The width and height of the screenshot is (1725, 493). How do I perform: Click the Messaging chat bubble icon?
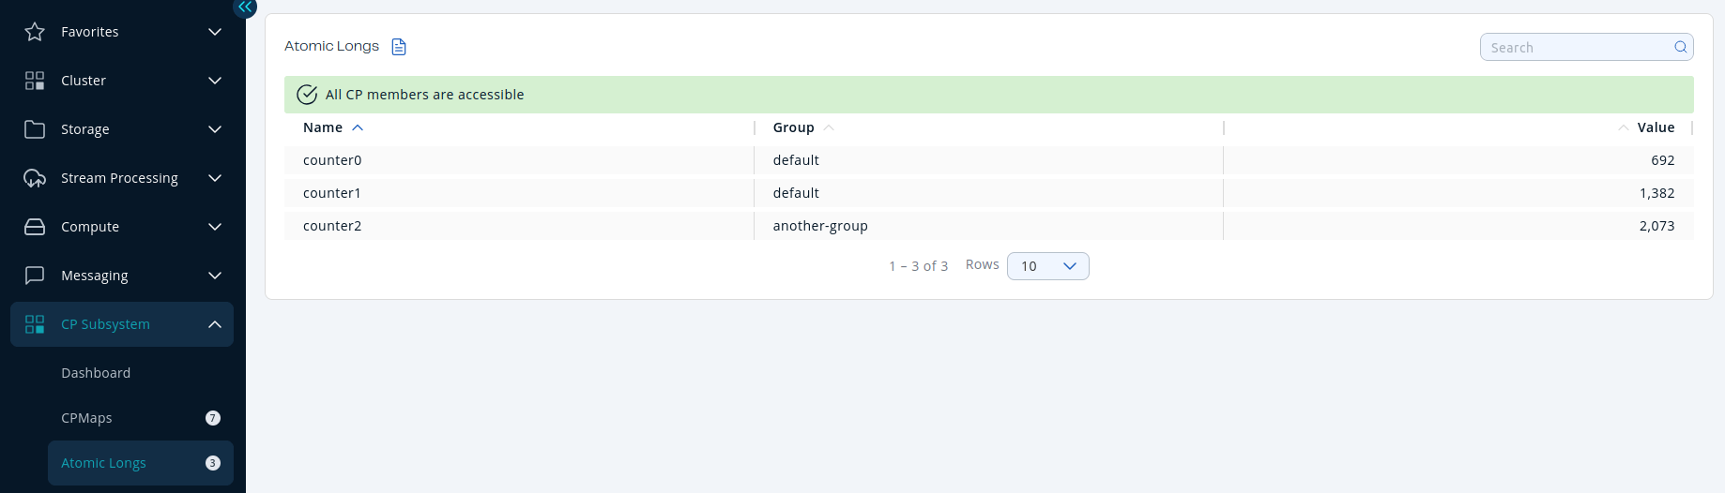tap(35, 276)
